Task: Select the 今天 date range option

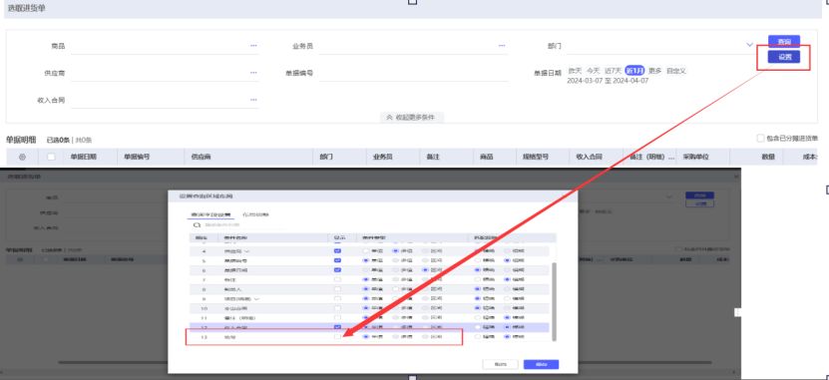Action: pos(594,70)
